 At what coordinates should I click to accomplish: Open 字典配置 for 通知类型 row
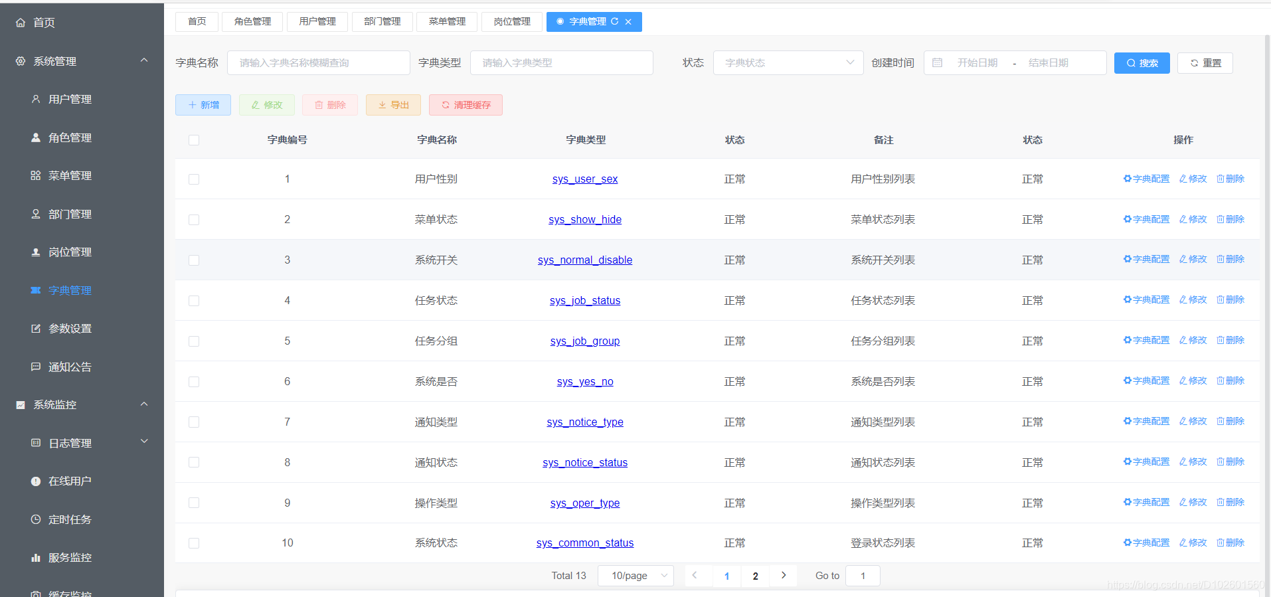click(1147, 421)
